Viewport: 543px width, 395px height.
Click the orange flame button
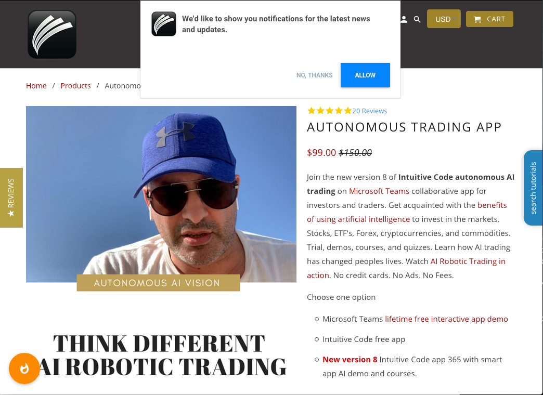click(24, 368)
